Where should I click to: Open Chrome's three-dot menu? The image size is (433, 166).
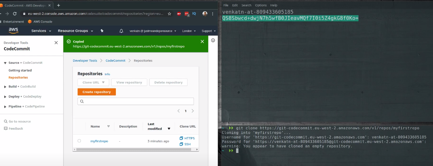(x=213, y=14)
